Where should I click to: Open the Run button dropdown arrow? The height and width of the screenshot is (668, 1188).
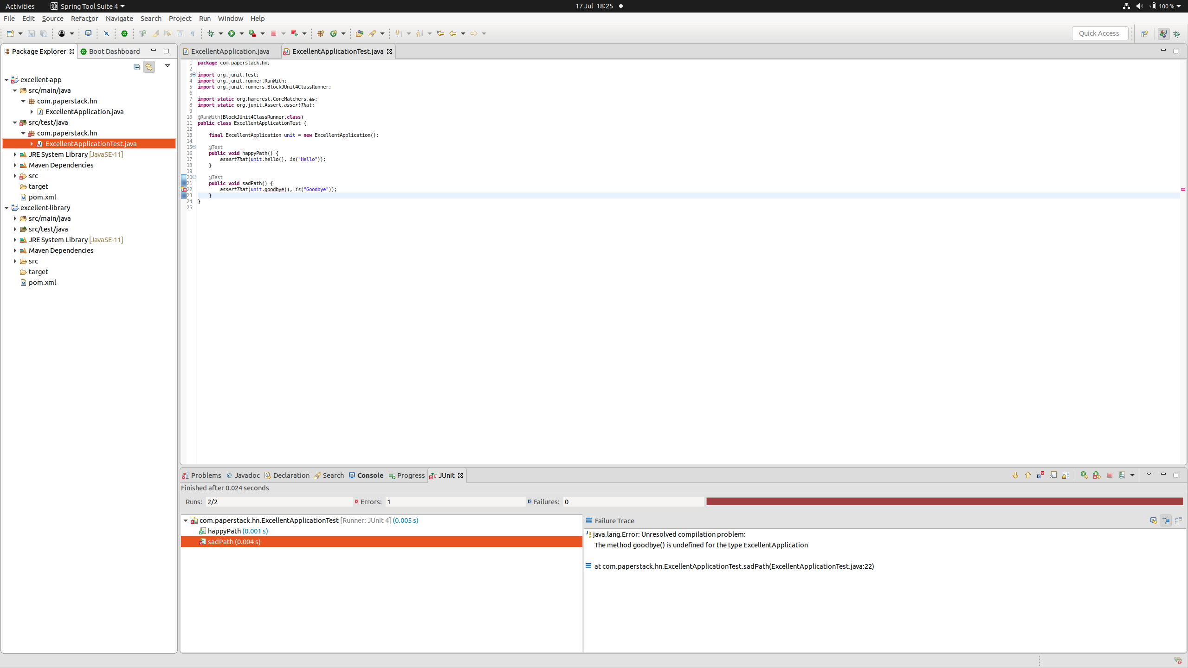pyautogui.click(x=242, y=33)
